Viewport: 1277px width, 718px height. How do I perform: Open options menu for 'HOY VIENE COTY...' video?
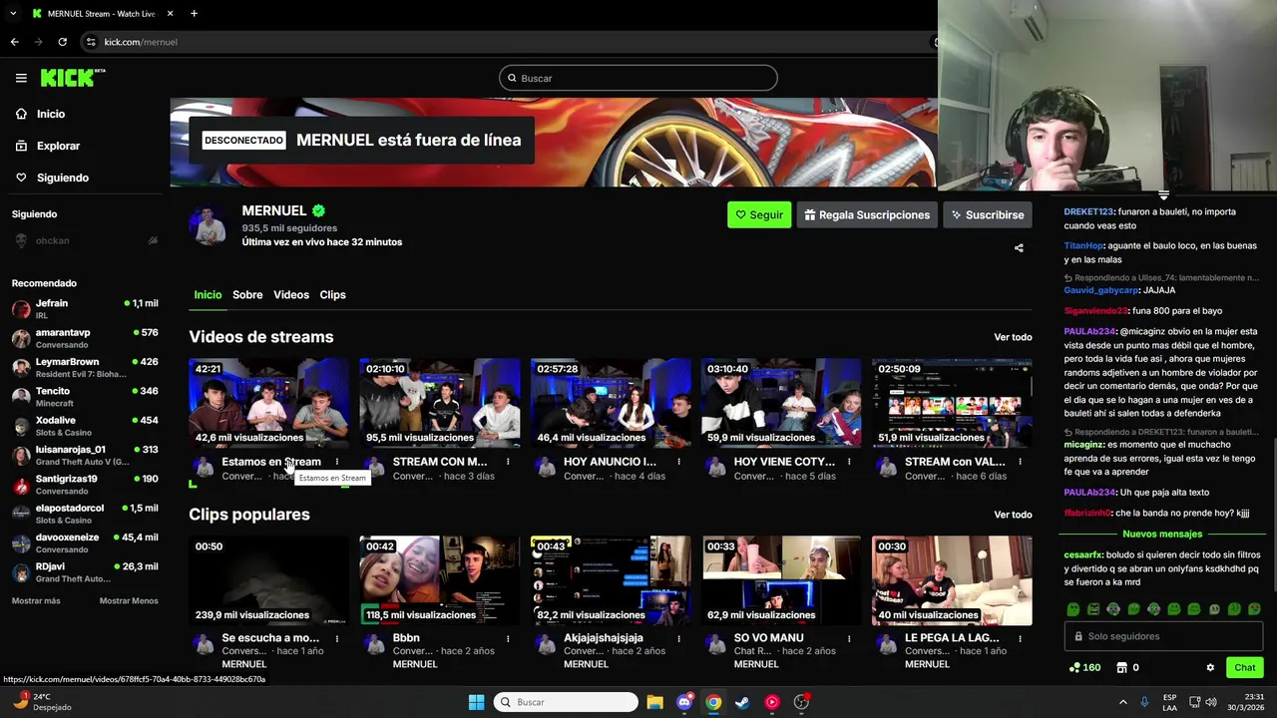tap(849, 462)
